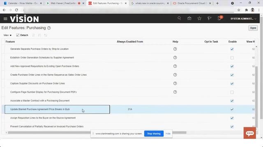Open the Watchlist flag icon
This screenshot has height=147, width=263.
pyautogui.click(x=209, y=18)
